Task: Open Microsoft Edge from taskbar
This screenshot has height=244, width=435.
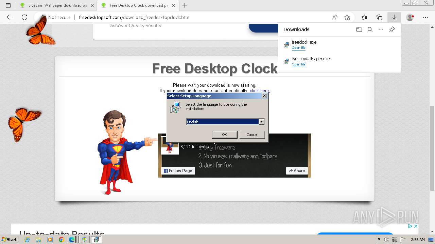Action: (x=72, y=240)
